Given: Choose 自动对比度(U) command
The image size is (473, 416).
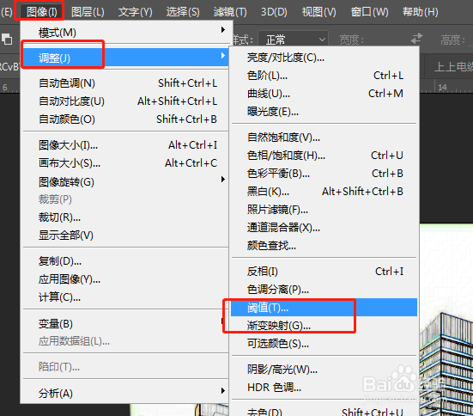Looking at the screenshot, I should (x=125, y=101).
